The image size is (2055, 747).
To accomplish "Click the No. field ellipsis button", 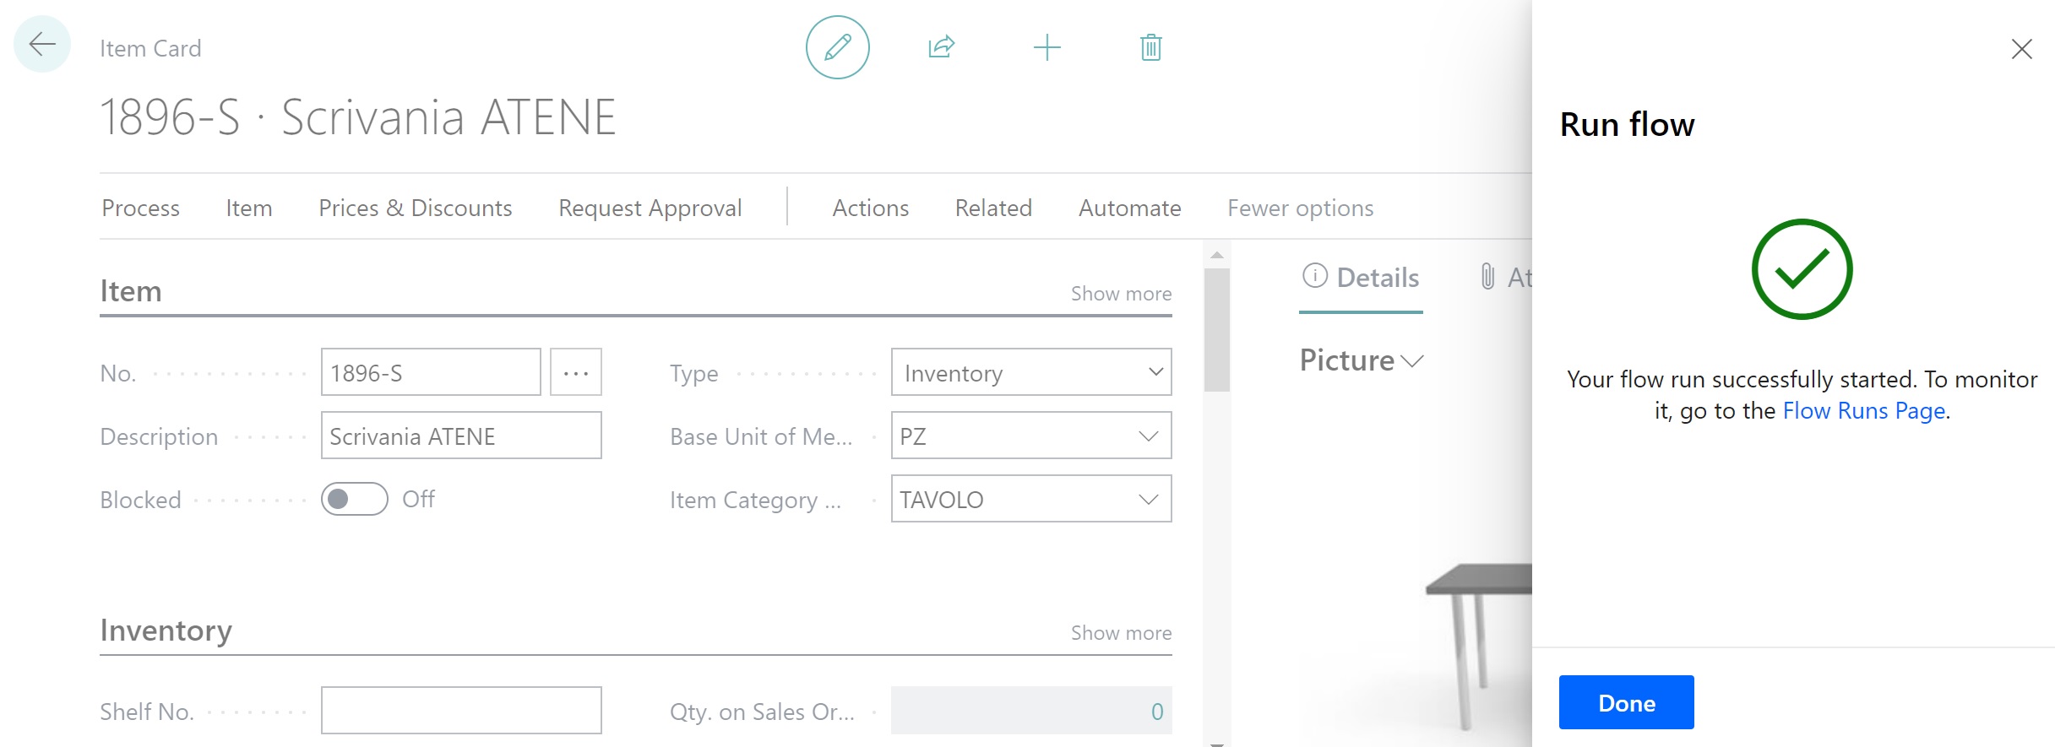I will point(575,372).
